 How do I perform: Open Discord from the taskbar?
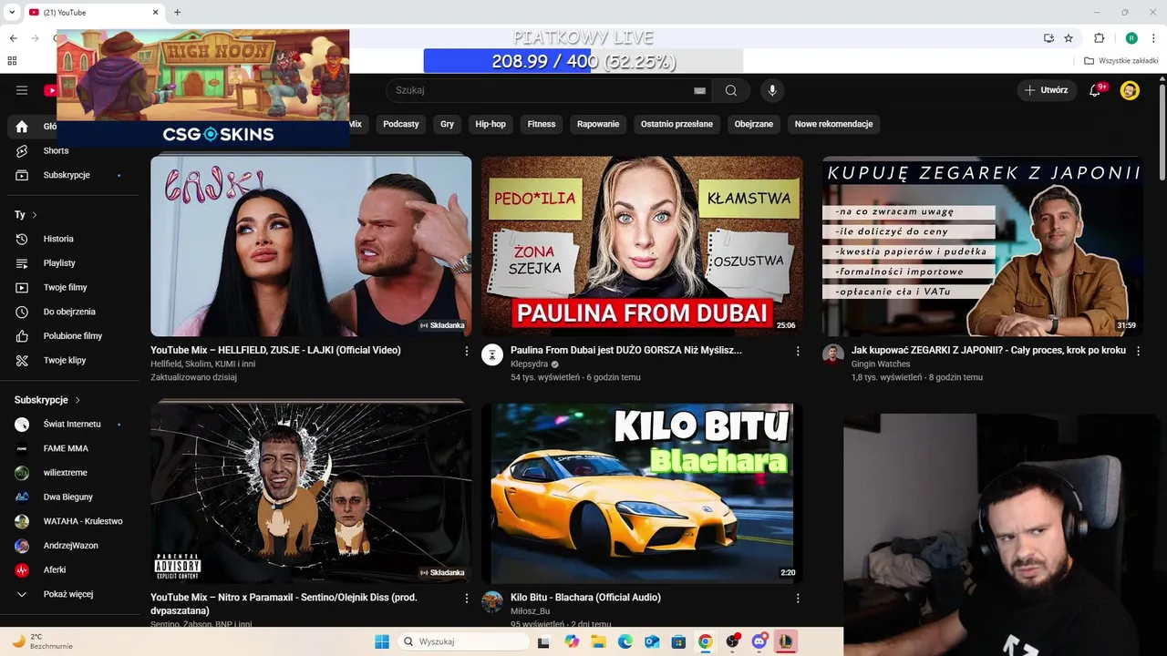pos(759,641)
